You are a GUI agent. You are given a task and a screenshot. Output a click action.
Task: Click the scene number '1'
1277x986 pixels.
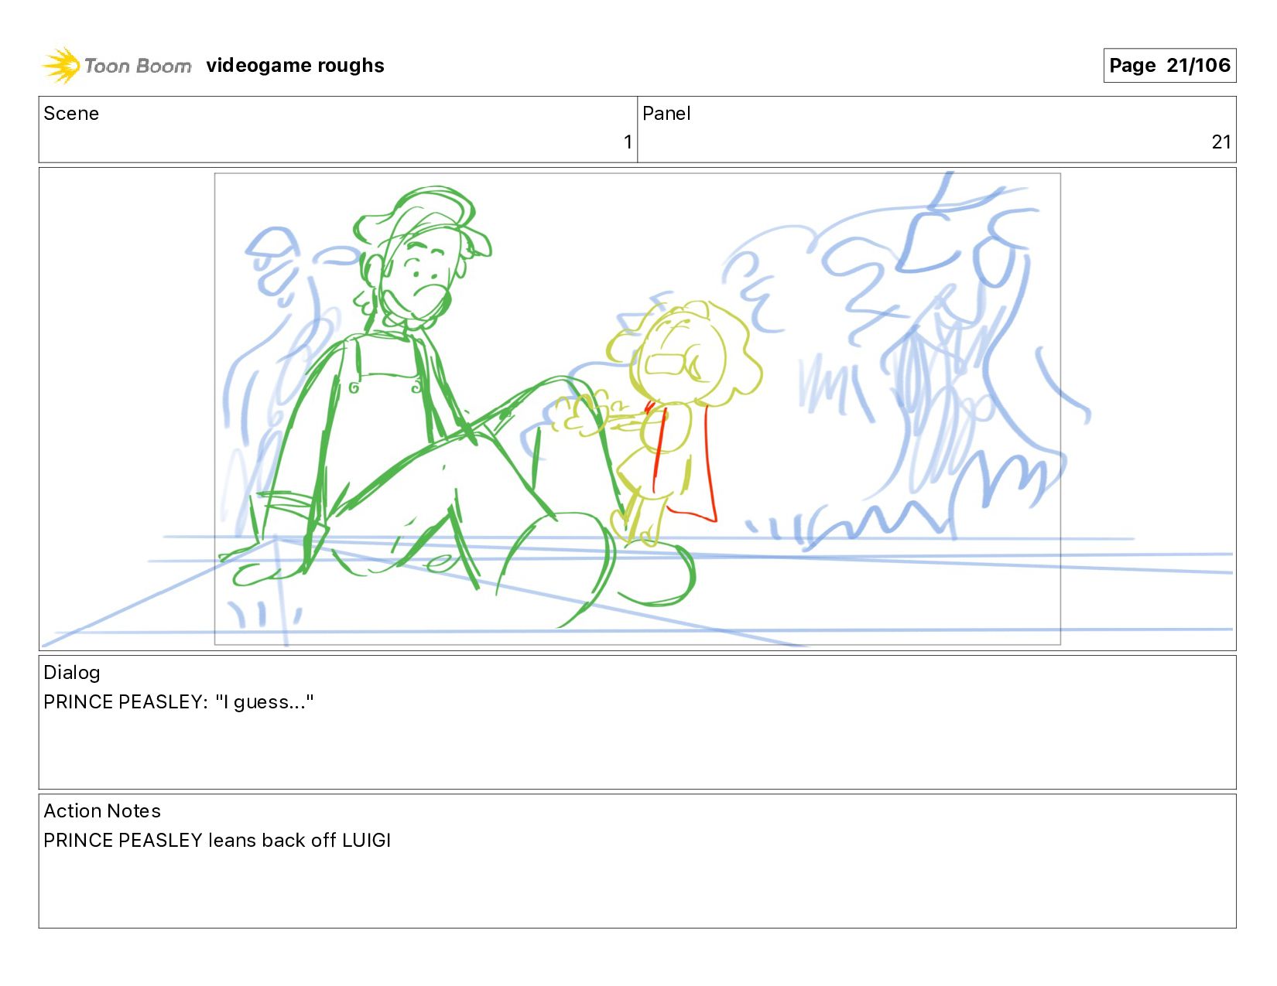[628, 142]
